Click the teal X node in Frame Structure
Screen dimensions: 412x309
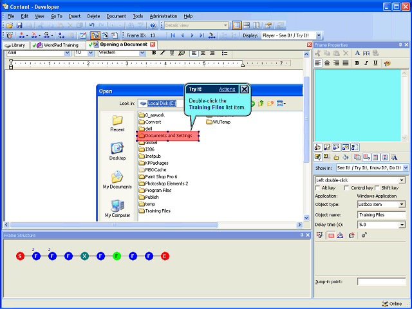pos(84,256)
